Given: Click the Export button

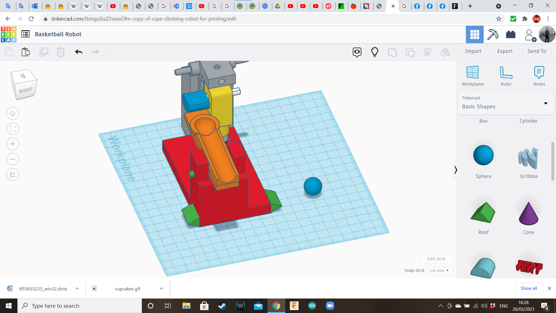Looking at the screenshot, I should click(504, 51).
